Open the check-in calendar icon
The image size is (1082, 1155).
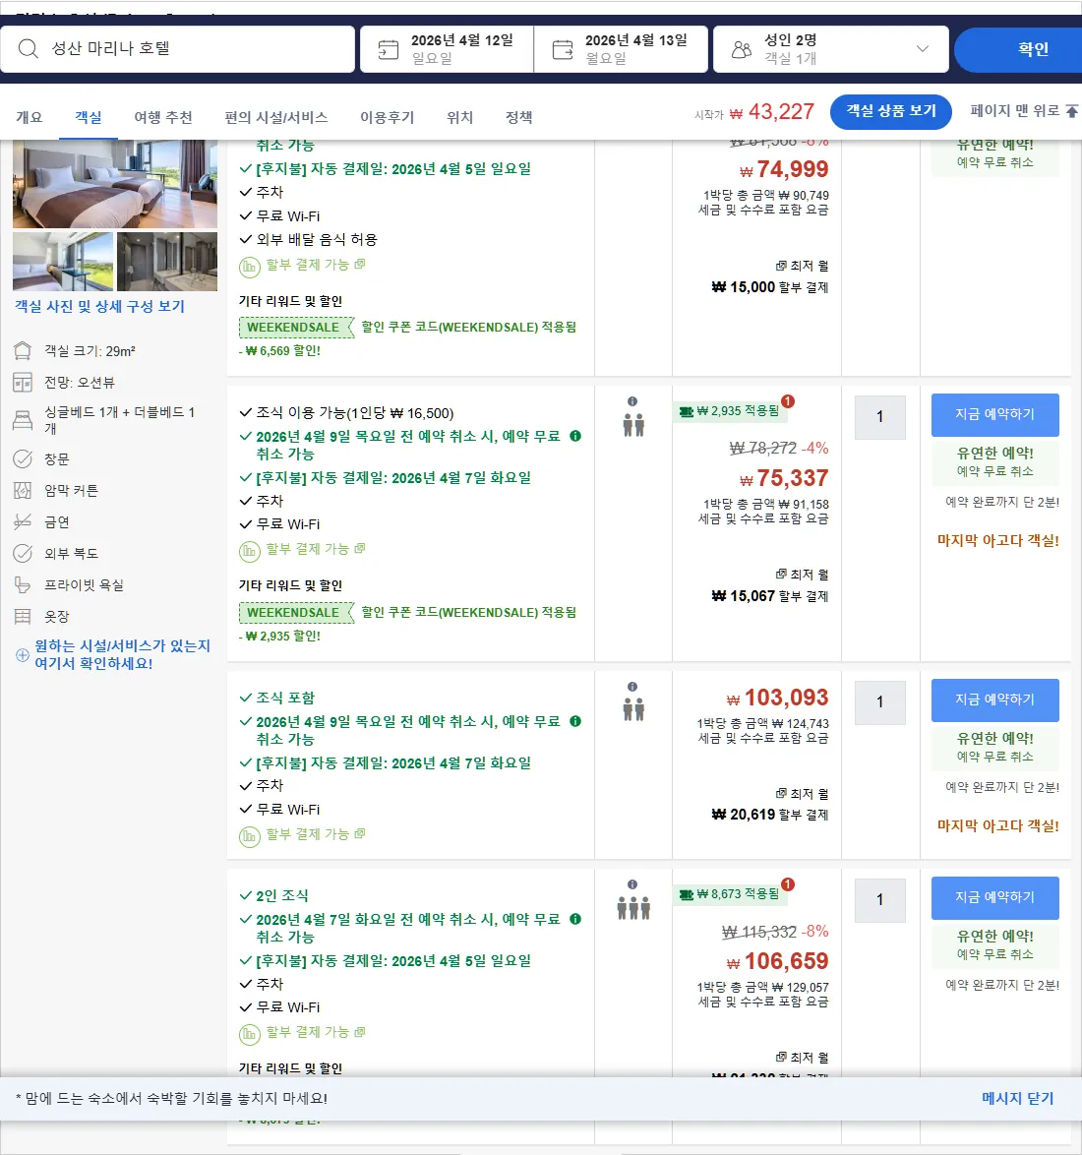pos(389,49)
